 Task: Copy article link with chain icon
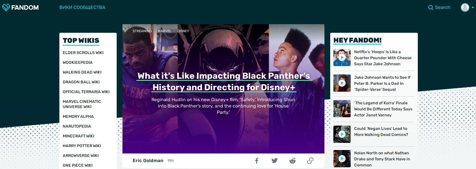coord(310,161)
